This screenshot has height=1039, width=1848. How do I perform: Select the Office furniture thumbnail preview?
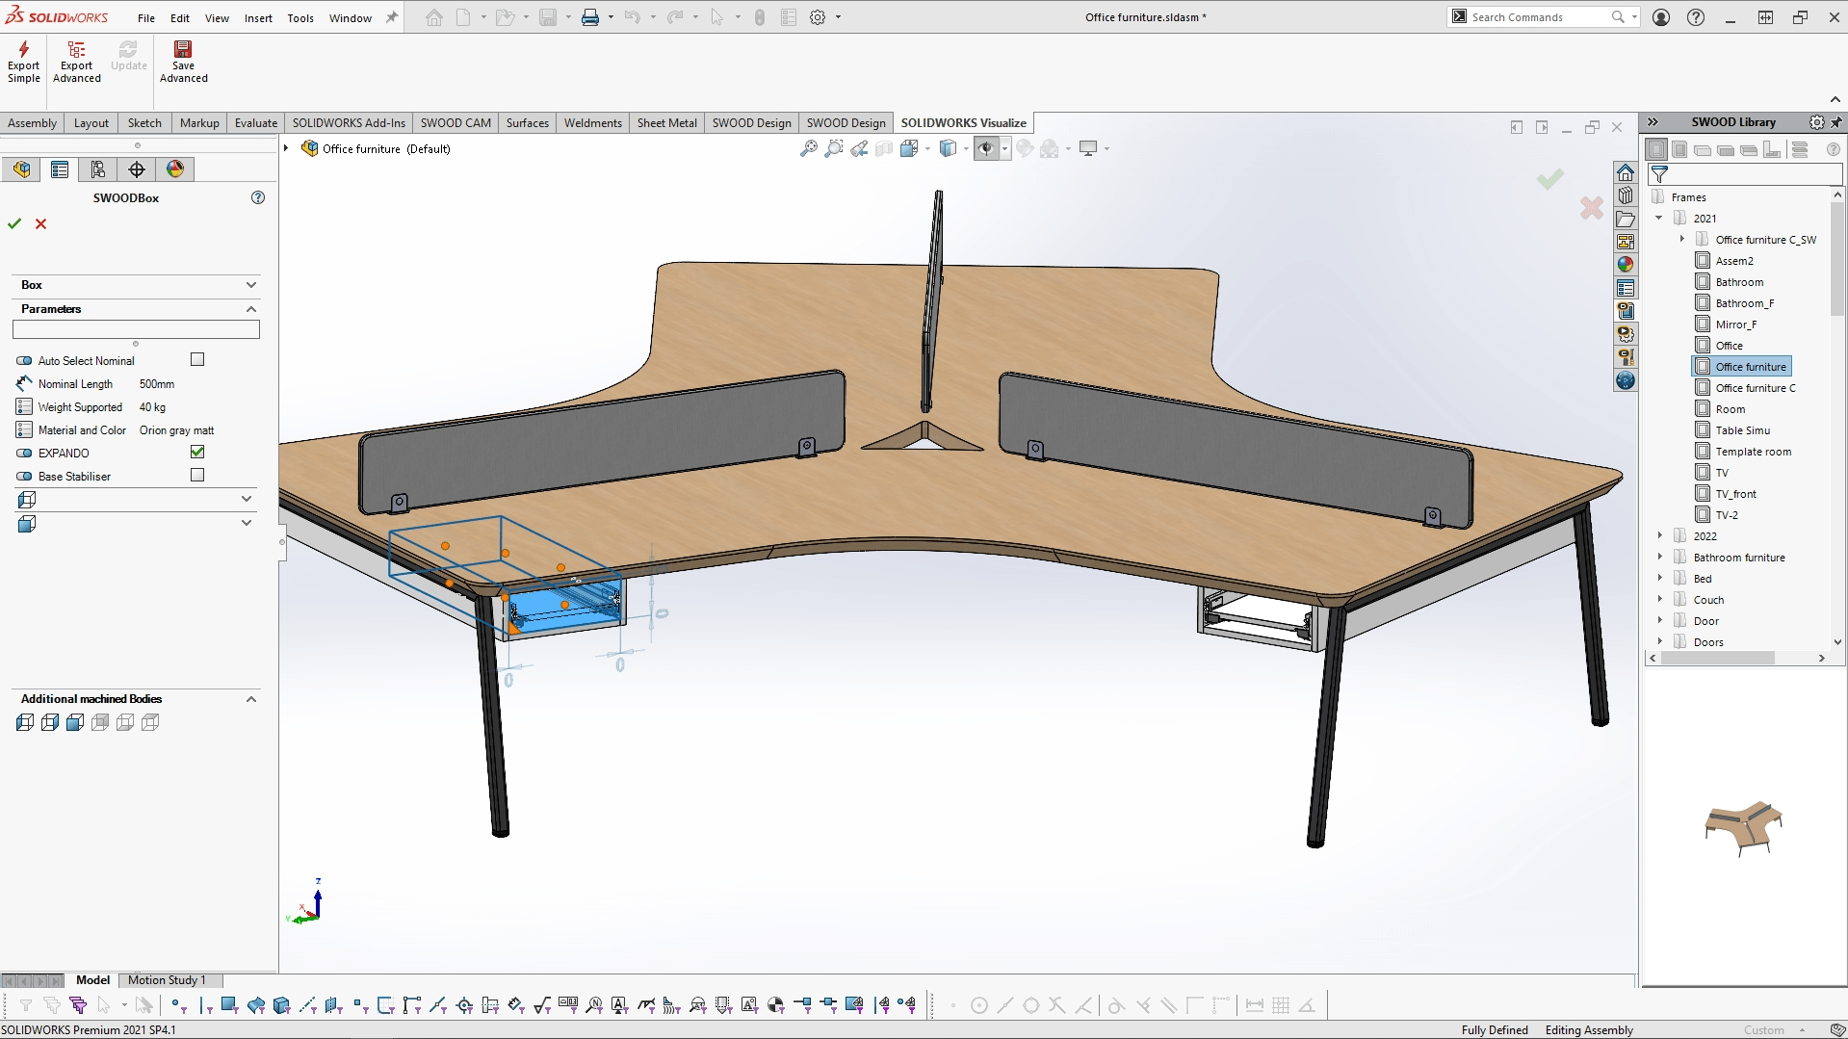pos(1743,828)
